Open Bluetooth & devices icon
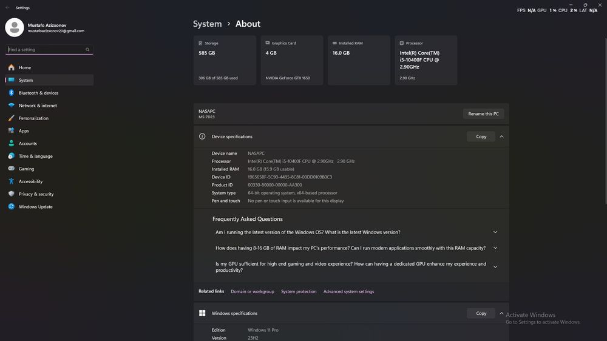 click(x=11, y=93)
